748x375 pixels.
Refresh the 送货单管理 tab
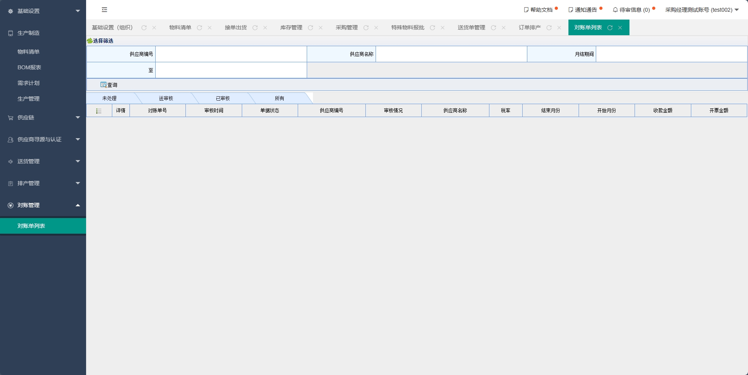[x=494, y=28]
